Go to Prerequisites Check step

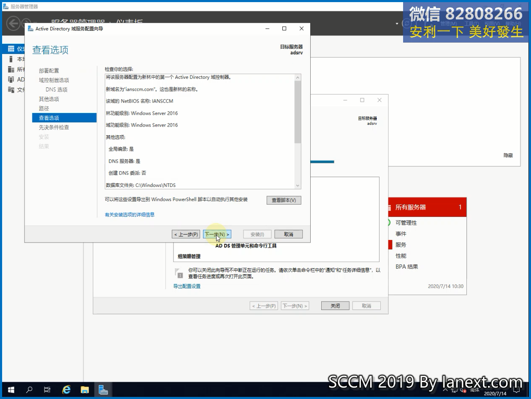[x=54, y=127]
